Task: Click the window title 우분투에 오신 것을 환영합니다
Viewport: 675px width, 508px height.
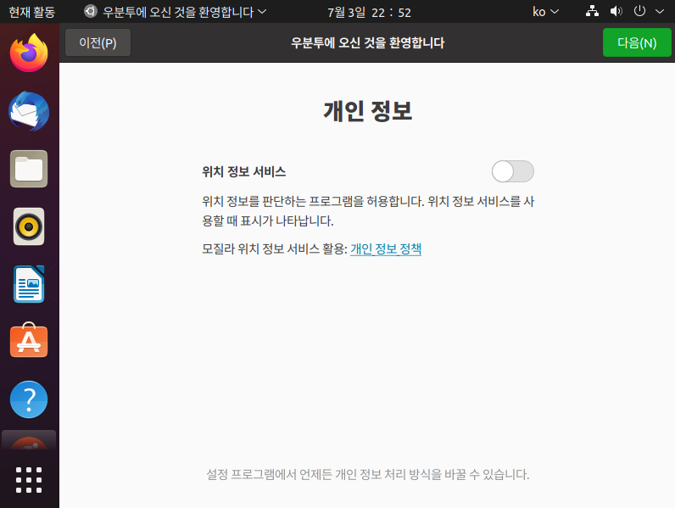Action: point(368,42)
